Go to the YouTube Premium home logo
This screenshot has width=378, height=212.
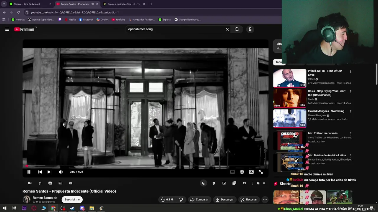coord(24,29)
